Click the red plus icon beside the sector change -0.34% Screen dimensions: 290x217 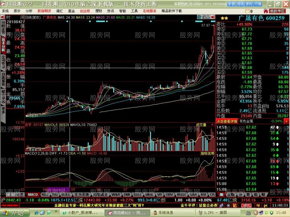pos(287,121)
